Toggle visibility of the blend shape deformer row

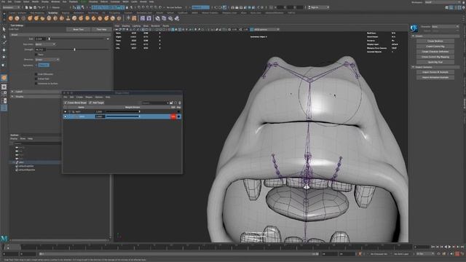[66, 111]
